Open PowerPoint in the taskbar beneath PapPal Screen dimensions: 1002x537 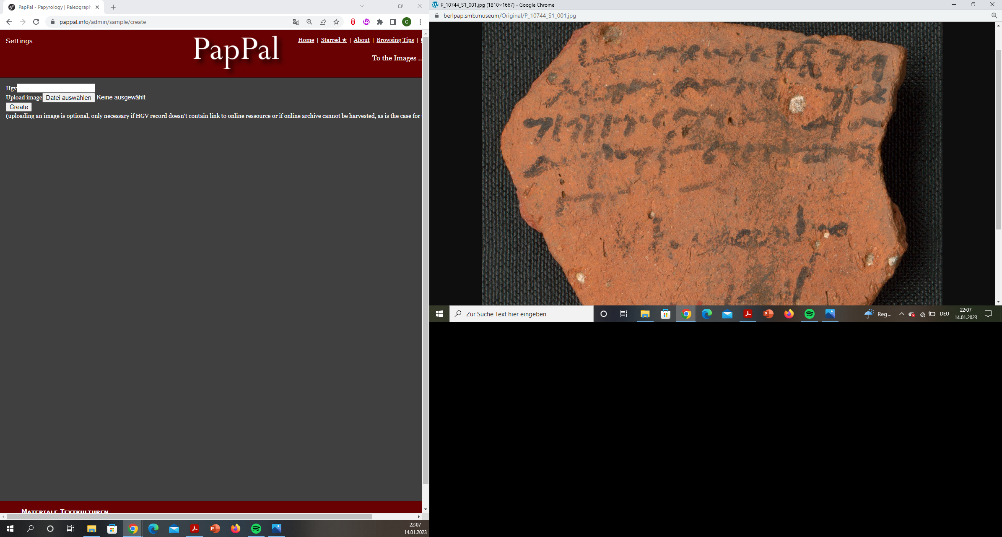pyautogui.click(x=215, y=529)
